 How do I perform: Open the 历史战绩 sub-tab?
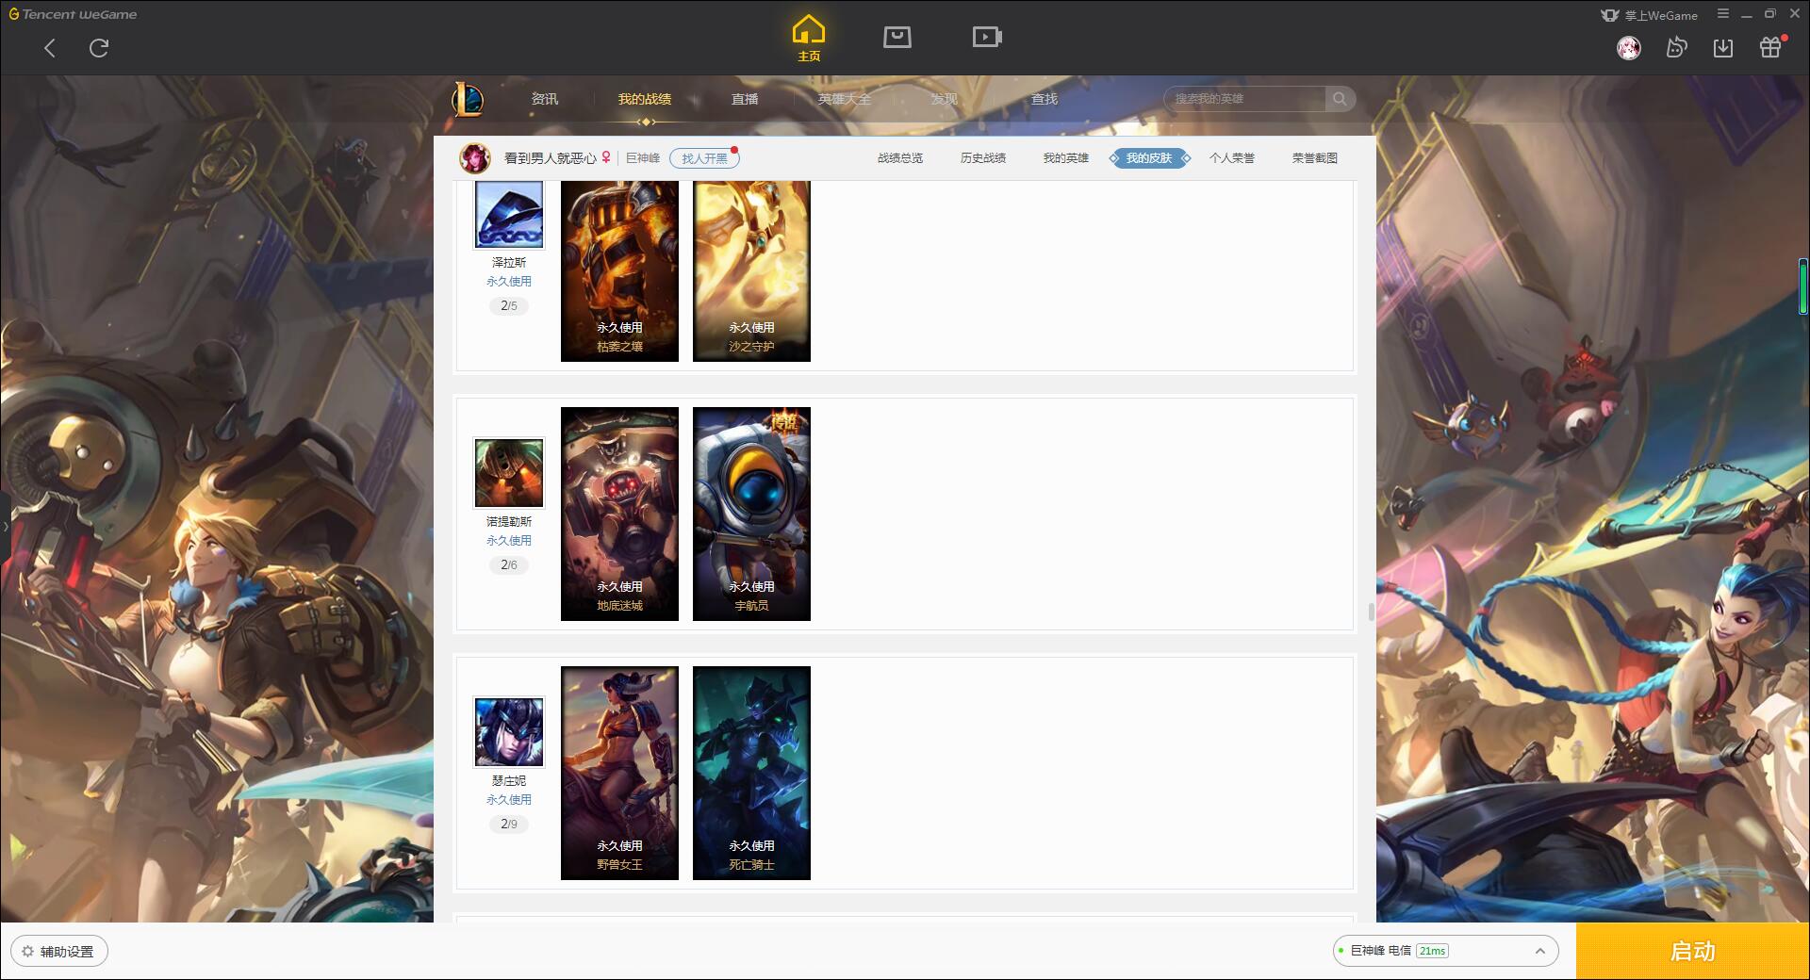click(x=983, y=158)
